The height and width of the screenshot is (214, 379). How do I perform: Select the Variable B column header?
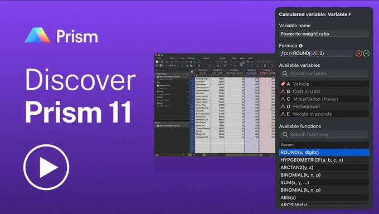[x=217, y=70]
